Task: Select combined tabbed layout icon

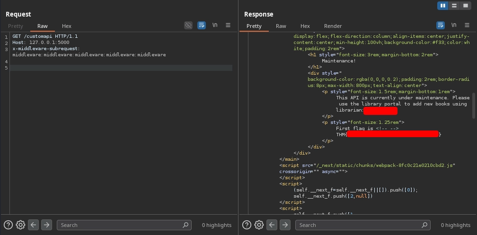Action: pyautogui.click(x=465, y=6)
